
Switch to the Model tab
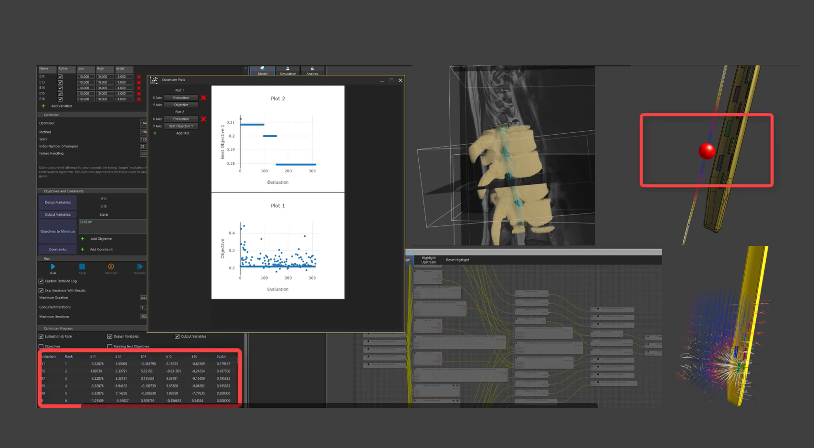pos(263,71)
